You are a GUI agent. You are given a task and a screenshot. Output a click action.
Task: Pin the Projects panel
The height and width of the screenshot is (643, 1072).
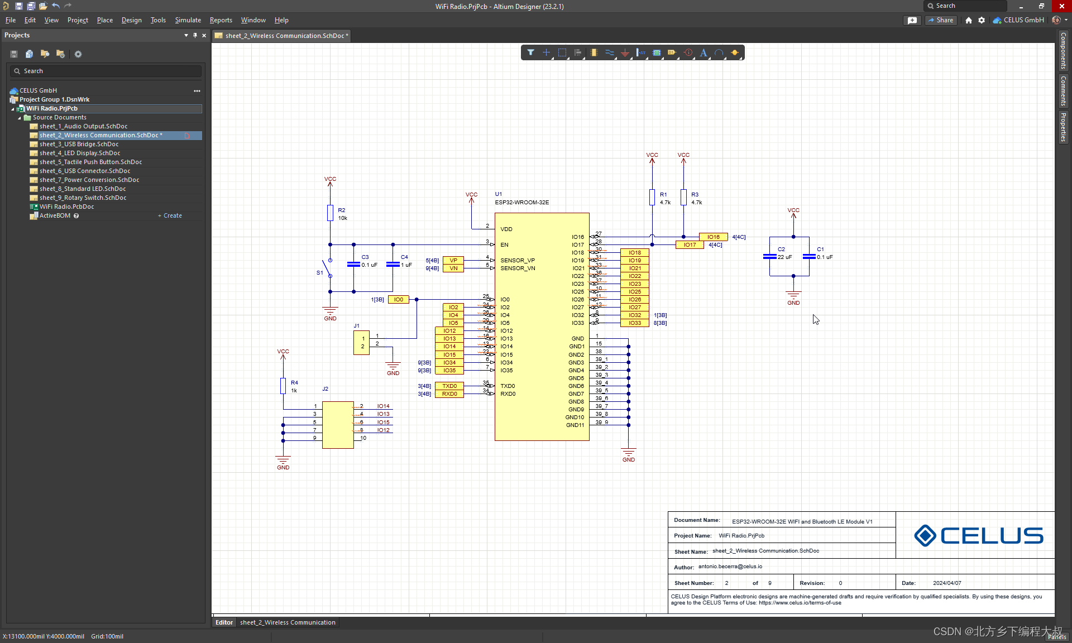click(195, 35)
